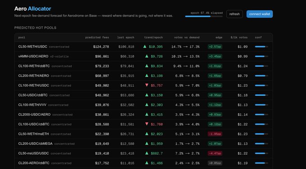Image resolution: width=306 pixels, height=169 pixels.
Task: Click the -1.95pp edge badge
Action: [x=215, y=134]
